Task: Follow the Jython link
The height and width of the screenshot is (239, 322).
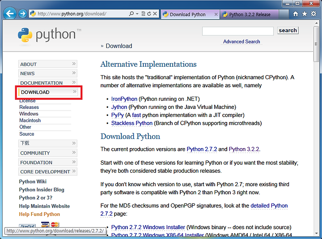Action: point(119,107)
